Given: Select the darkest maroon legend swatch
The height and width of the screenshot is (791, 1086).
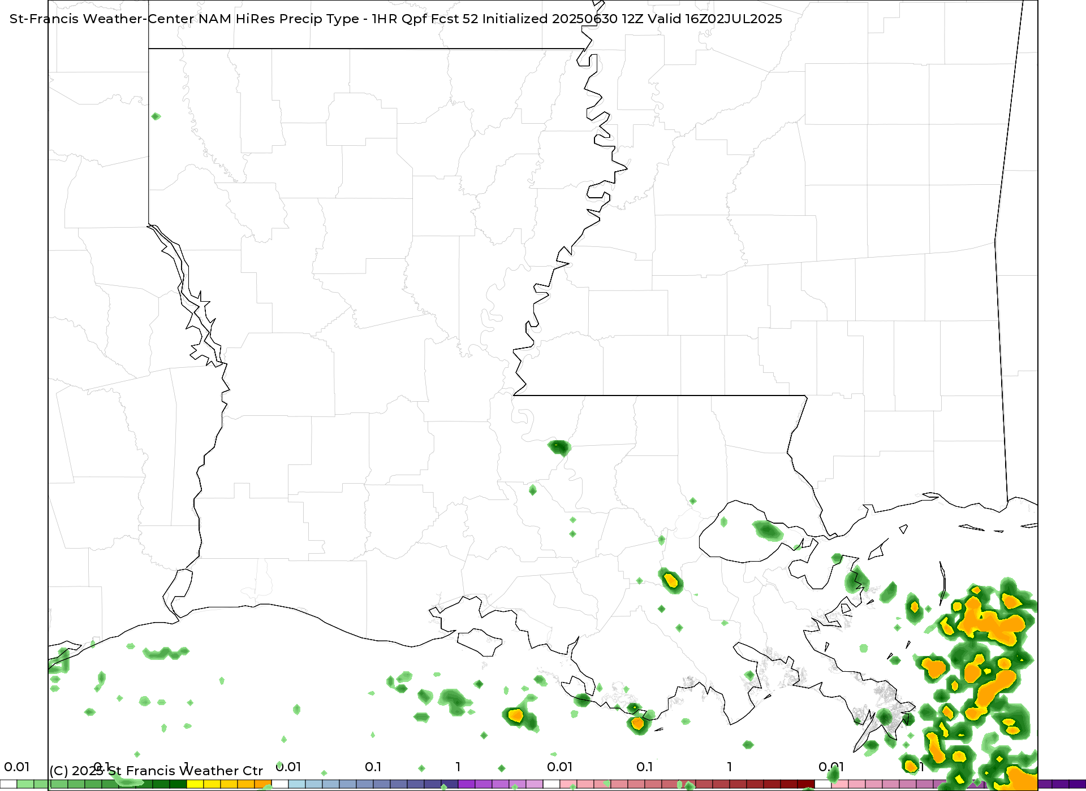Looking at the screenshot, I should [806, 784].
